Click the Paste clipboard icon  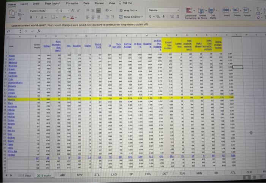[12, 13]
